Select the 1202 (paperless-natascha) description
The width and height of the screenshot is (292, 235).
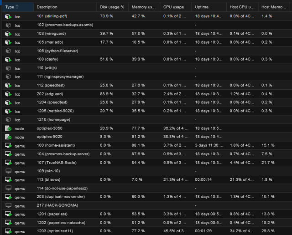tap(61, 223)
